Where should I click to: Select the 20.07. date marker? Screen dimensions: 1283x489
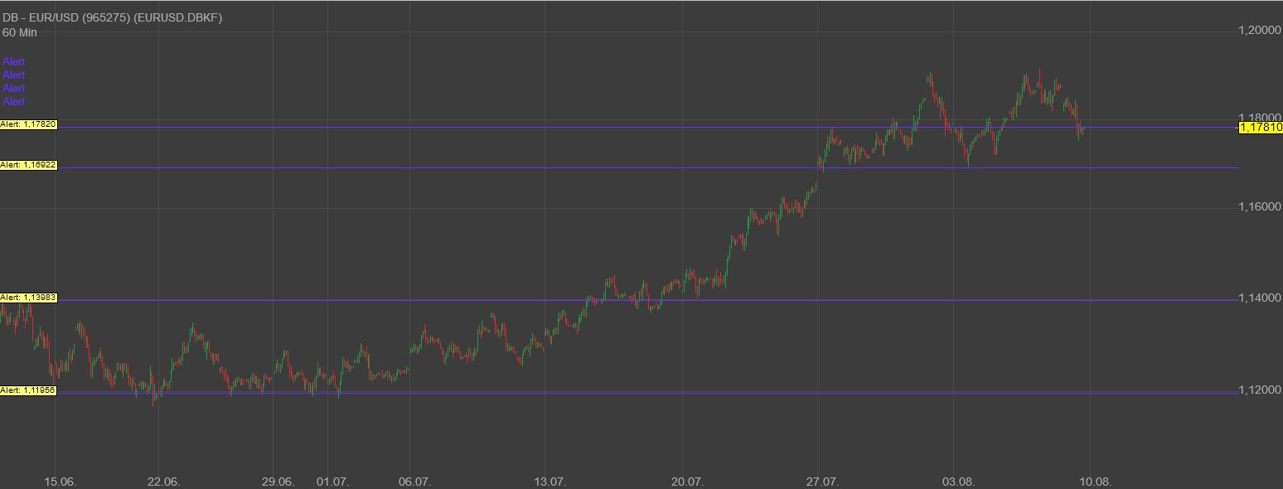pos(687,482)
